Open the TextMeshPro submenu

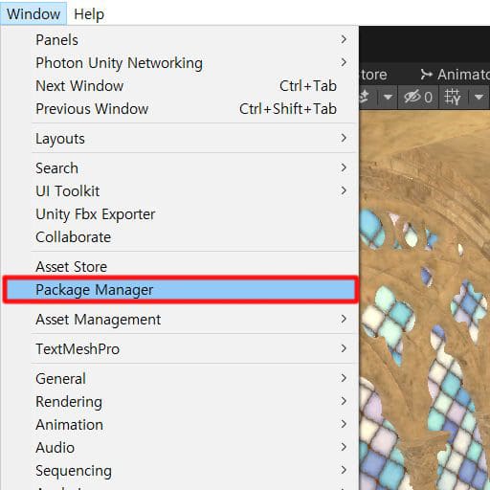pyautogui.click(x=179, y=348)
